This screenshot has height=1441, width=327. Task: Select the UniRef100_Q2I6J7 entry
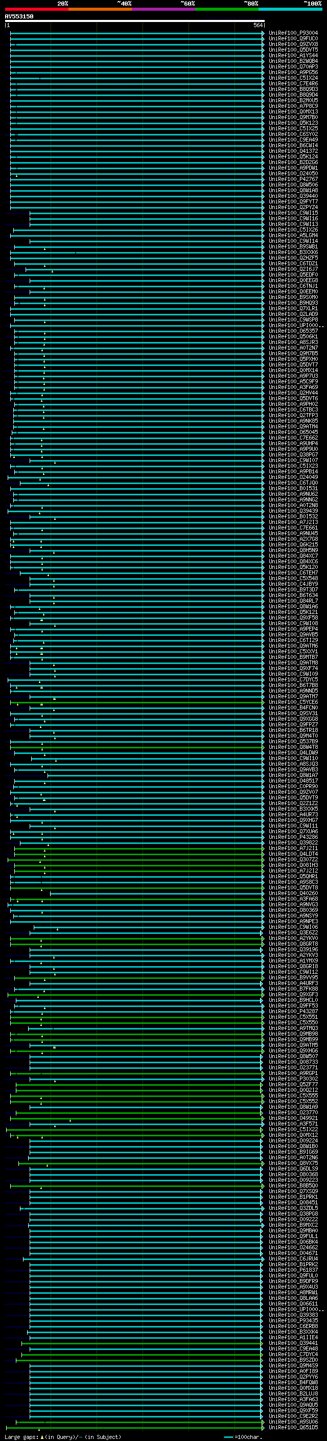293,269
